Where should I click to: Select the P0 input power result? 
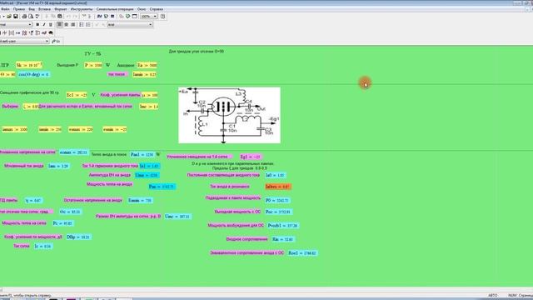(x=277, y=200)
